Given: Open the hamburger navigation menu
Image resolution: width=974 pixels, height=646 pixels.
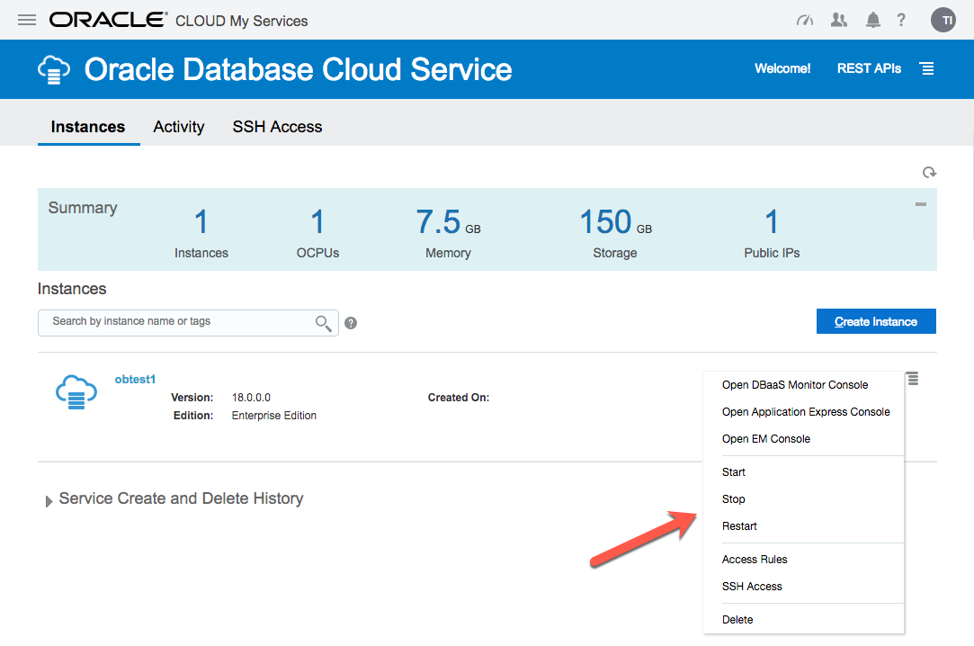Looking at the screenshot, I should (27, 21).
